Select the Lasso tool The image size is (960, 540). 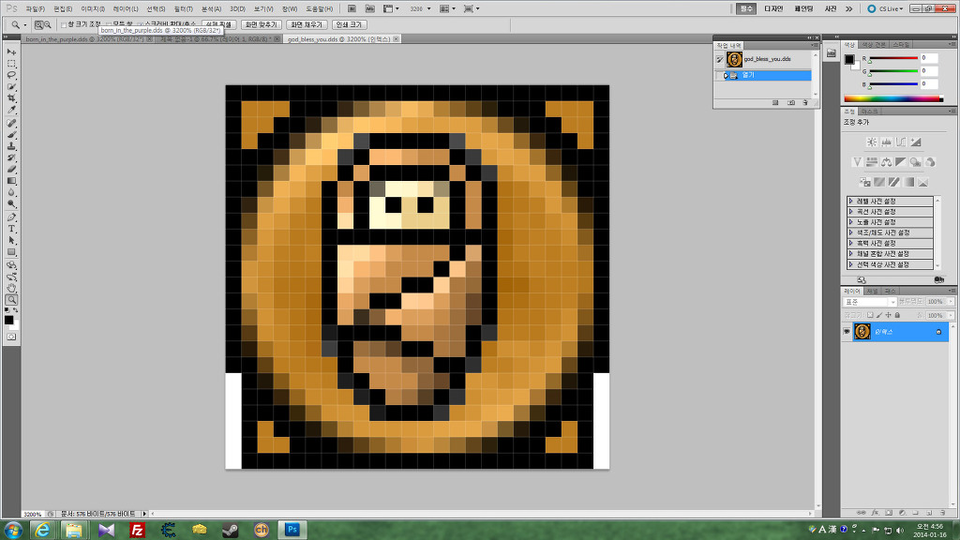12,75
